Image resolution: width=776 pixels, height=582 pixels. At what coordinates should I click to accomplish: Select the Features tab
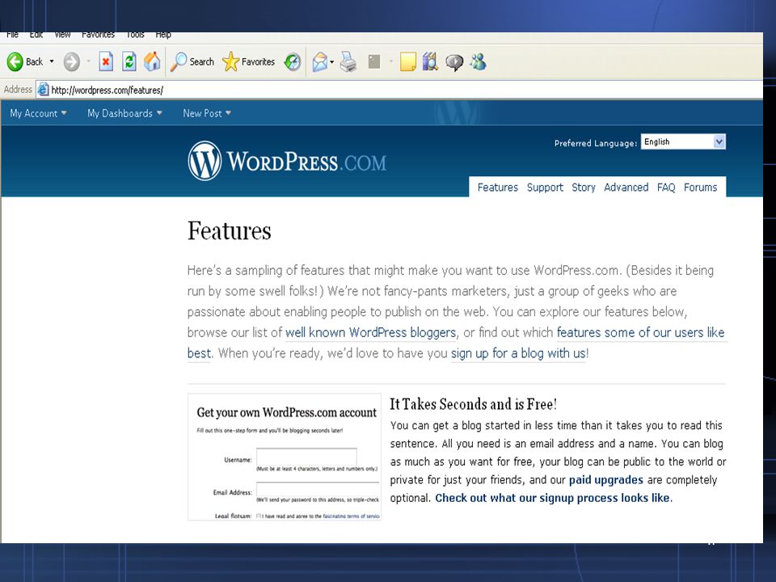[x=497, y=188]
